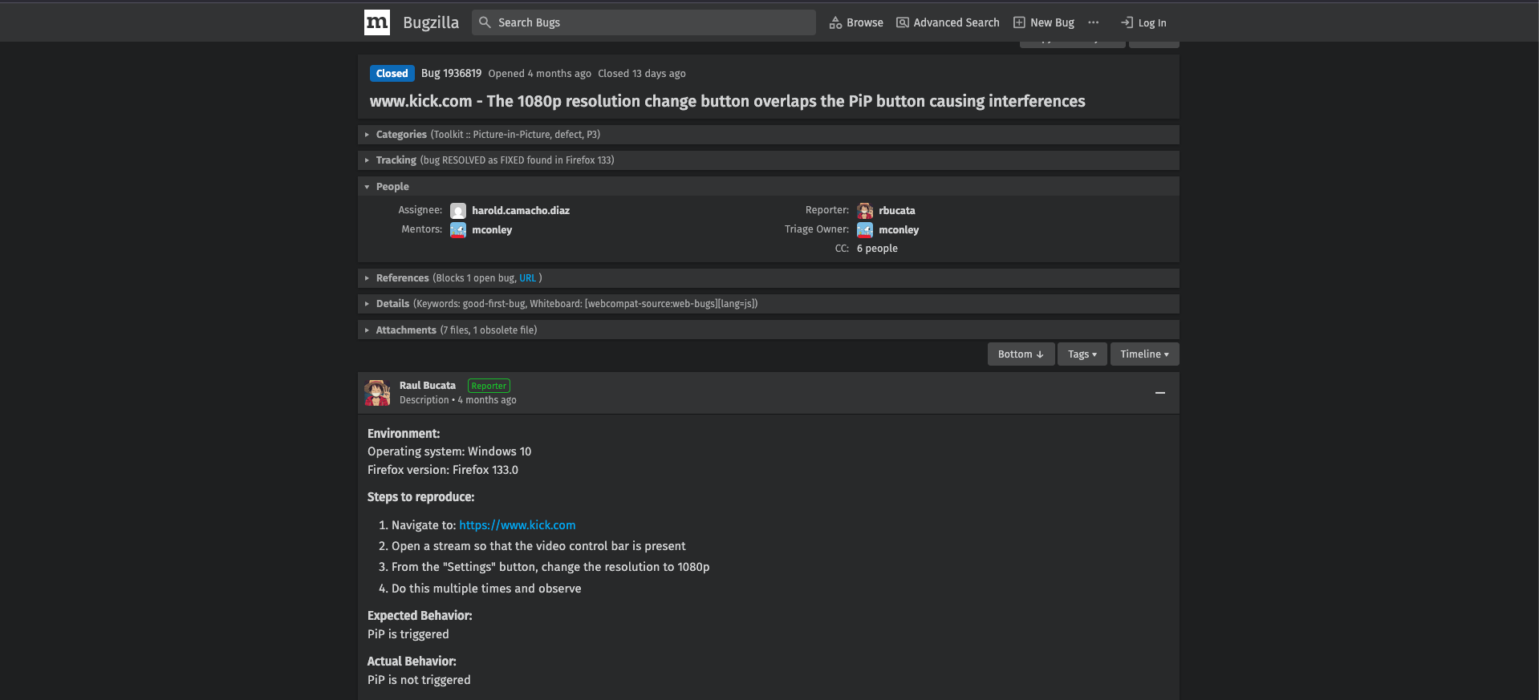This screenshot has width=1539, height=700.
Task: Click the Mozilla Bugzilla logo icon
Action: point(377,22)
